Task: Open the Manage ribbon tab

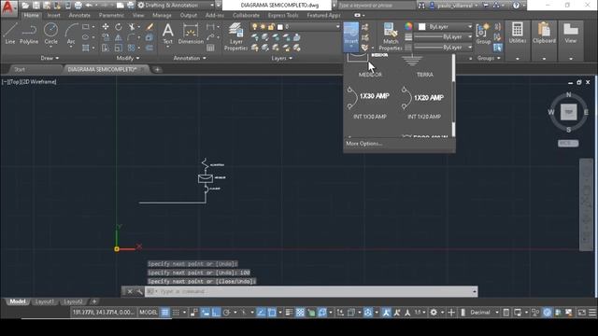Action: pyautogui.click(x=162, y=15)
